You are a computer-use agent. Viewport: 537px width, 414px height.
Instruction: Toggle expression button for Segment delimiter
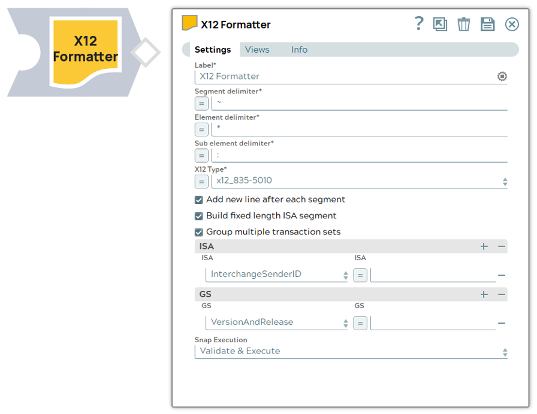[201, 103]
